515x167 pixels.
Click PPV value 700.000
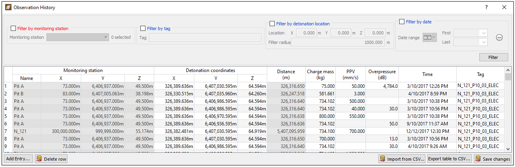(350, 131)
